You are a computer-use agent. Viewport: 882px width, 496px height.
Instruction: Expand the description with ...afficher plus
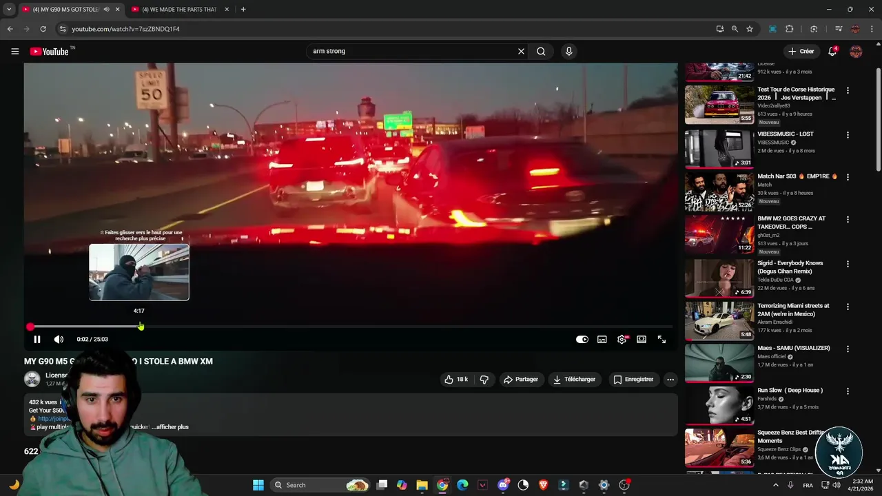[x=170, y=427]
